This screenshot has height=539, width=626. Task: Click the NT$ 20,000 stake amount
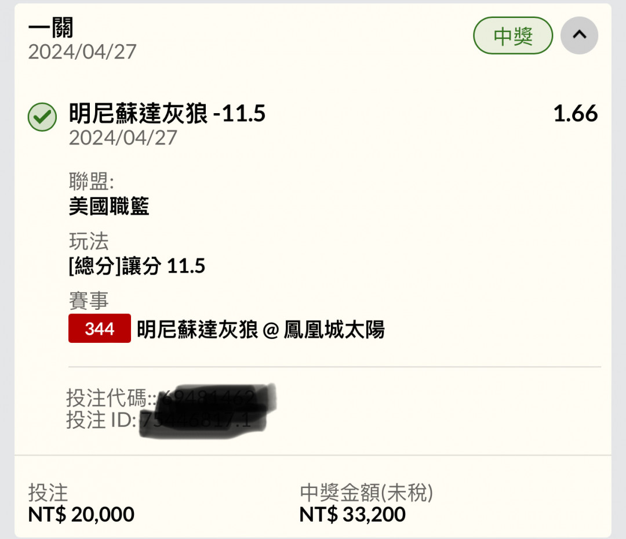(81, 514)
